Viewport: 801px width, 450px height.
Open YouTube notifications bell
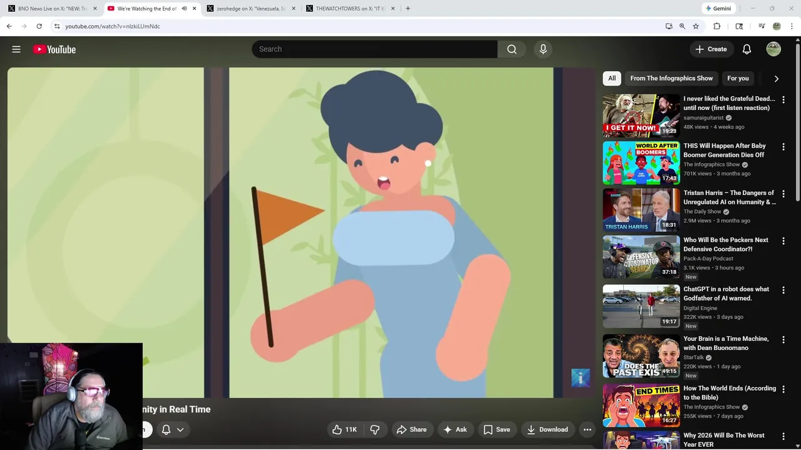(747, 49)
